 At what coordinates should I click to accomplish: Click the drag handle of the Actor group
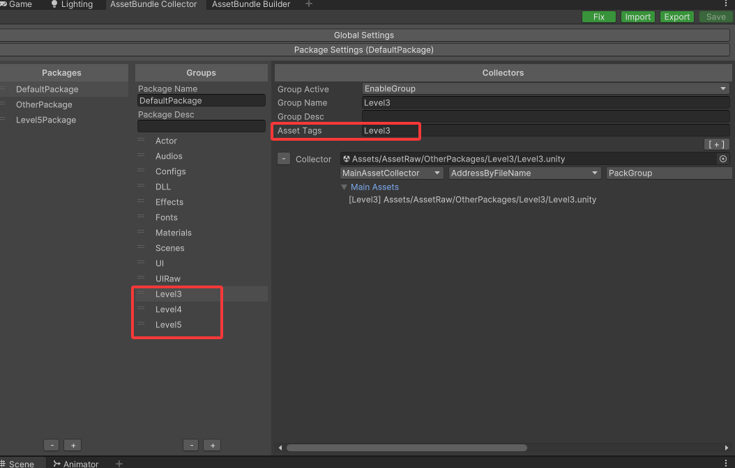[141, 140]
